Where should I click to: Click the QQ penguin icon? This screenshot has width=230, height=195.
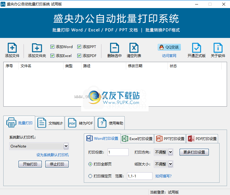[x=161, y=47]
